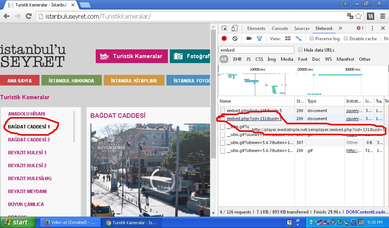Switch to the Firefox Video url taskbar window
The width and height of the screenshot is (389, 228).
click(70, 222)
